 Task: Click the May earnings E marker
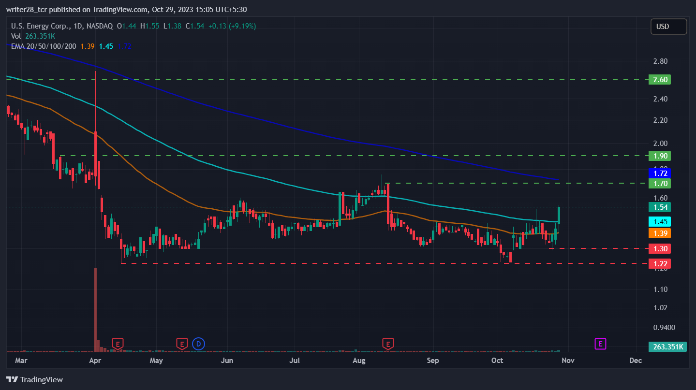click(182, 344)
